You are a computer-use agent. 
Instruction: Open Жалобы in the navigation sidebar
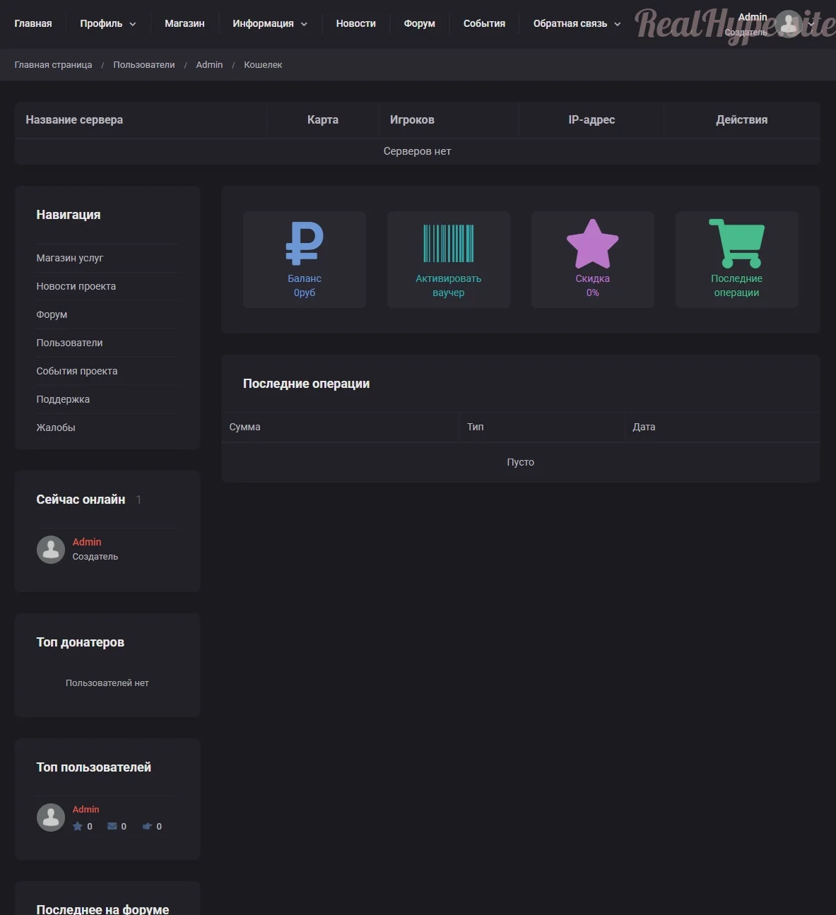pyautogui.click(x=56, y=427)
